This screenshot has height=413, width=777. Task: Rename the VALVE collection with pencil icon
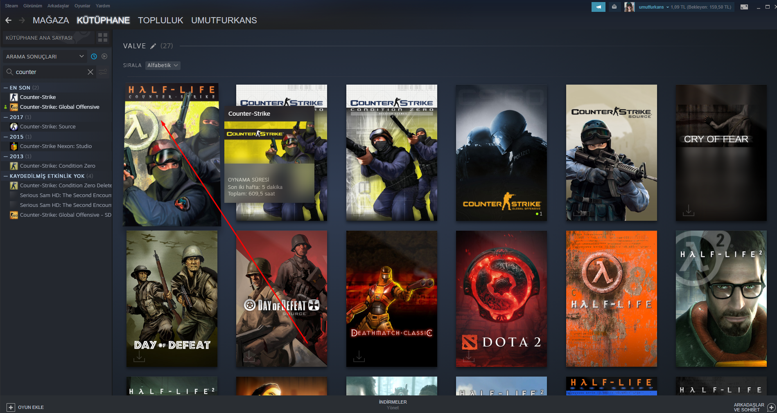[x=153, y=46]
